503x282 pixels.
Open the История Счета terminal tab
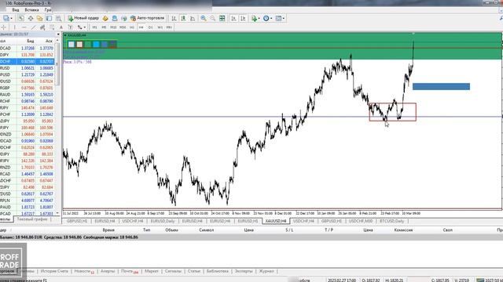tap(54, 271)
